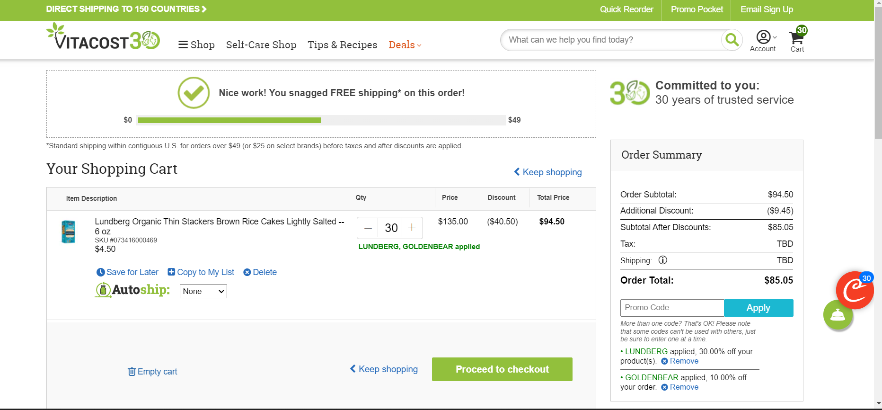Click the Autoship logo icon
This screenshot has height=410, width=882.
coord(132,290)
